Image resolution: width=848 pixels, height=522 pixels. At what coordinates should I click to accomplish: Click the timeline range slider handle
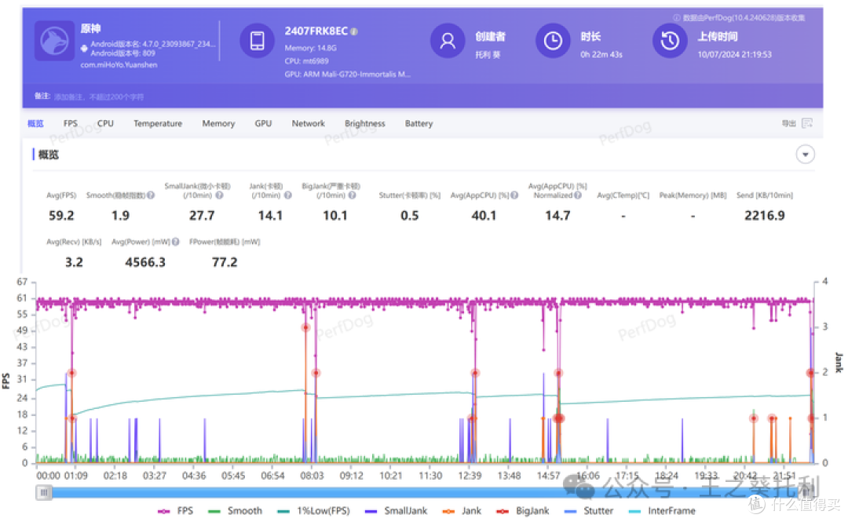(44, 492)
